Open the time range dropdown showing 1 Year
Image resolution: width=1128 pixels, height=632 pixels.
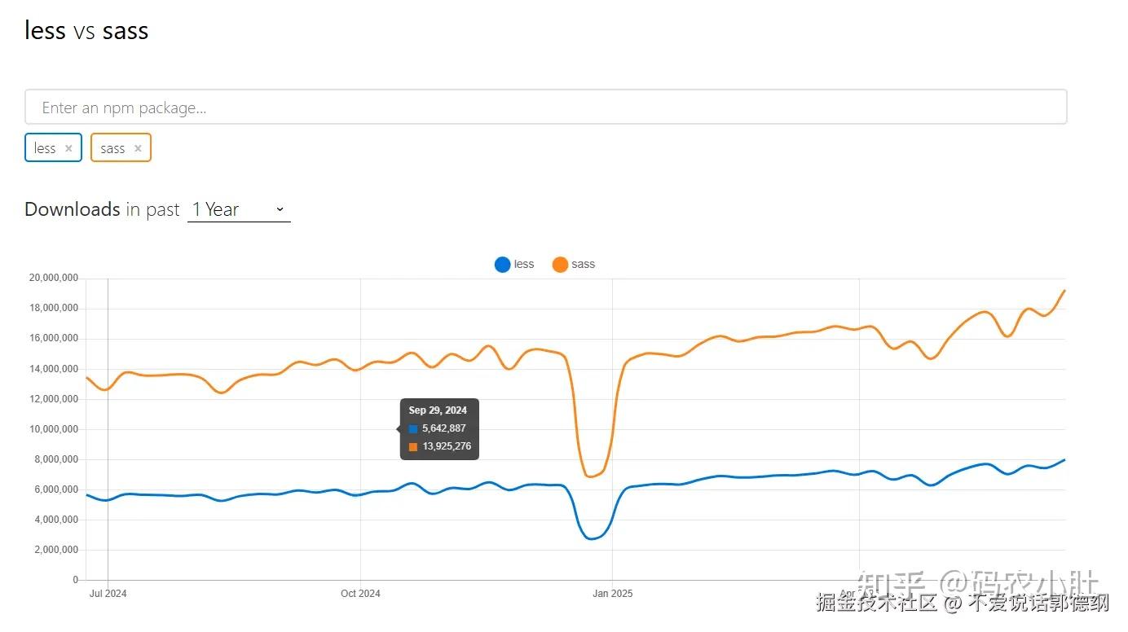tap(236, 209)
